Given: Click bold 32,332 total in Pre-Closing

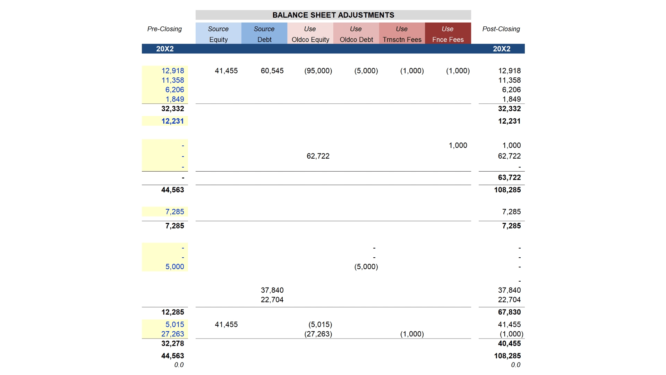Looking at the screenshot, I should [x=173, y=109].
